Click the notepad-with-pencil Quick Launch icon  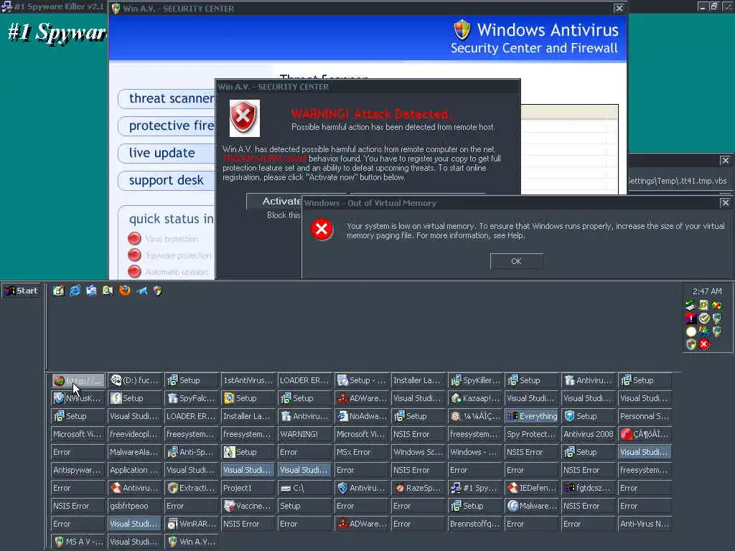coord(58,291)
